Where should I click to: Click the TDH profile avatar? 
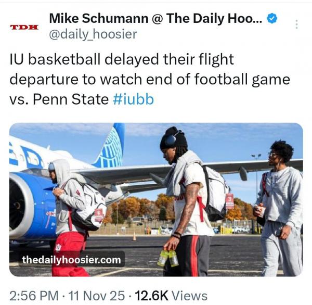pos(24,26)
